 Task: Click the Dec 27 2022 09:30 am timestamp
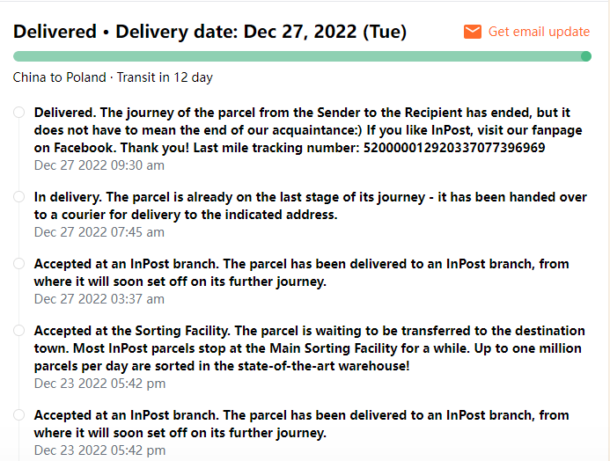click(x=99, y=165)
